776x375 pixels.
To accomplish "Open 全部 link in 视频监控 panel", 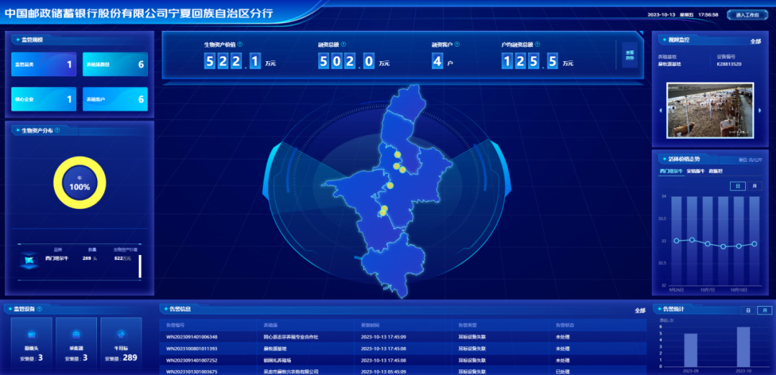I will pos(755,42).
